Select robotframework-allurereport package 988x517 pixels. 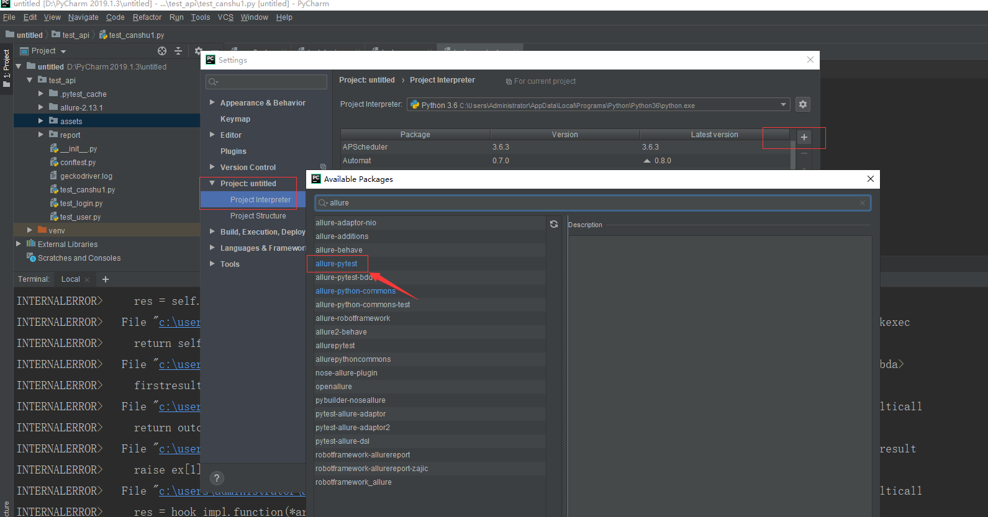363,455
